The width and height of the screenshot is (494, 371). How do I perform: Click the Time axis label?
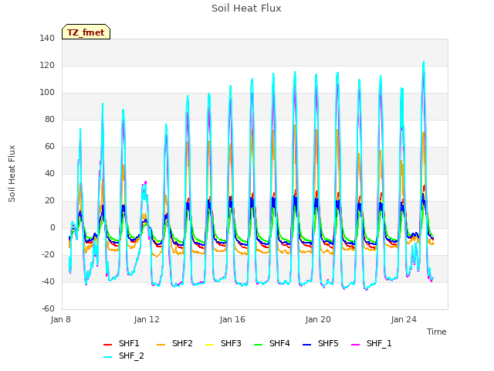coord(437,332)
